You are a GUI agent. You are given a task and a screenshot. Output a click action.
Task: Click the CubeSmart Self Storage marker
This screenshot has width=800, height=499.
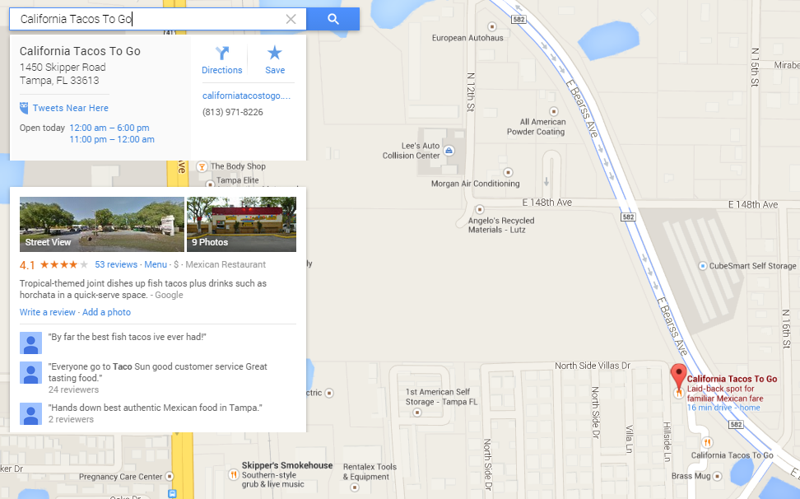(703, 266)
